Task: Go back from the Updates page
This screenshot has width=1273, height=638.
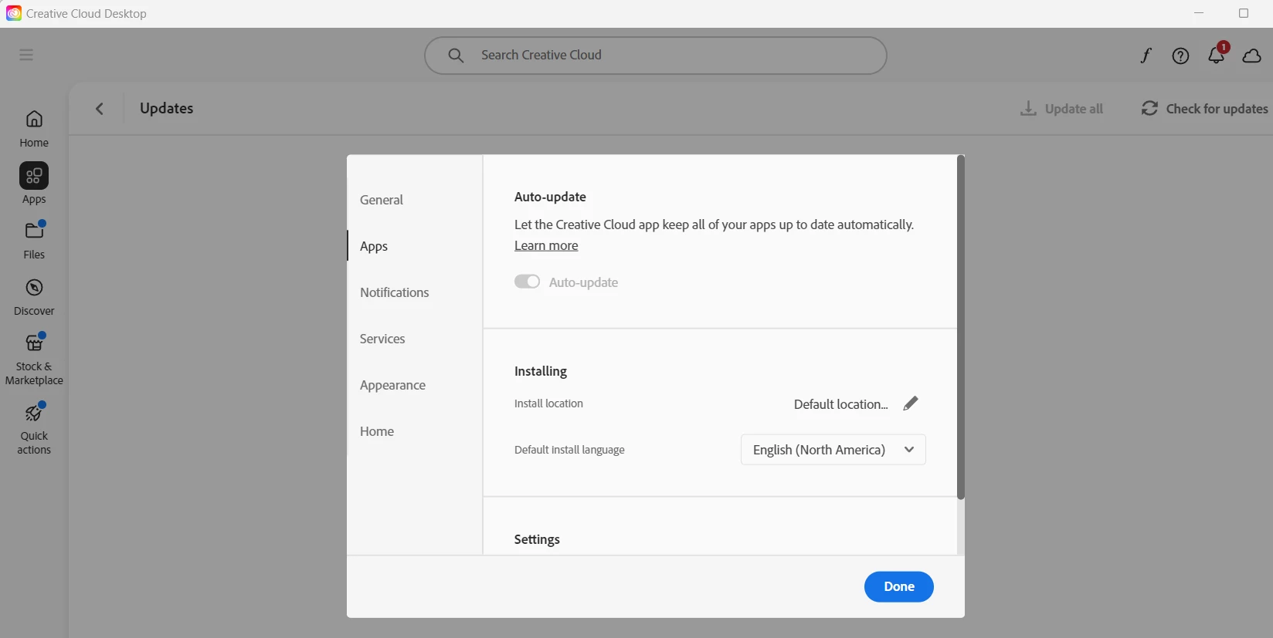Action: [x=100, y=109]
